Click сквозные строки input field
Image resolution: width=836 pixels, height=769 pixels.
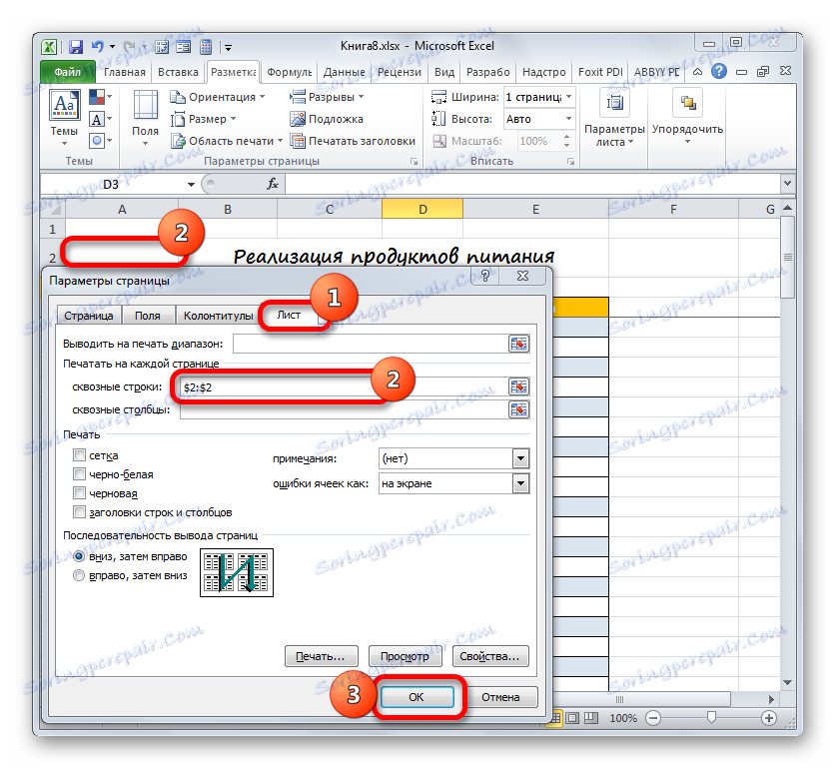tap(344, 387)
